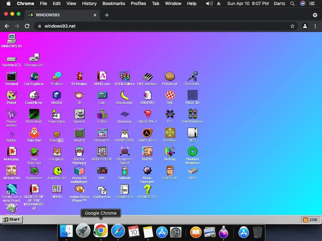Bookmark this page with the star
322x241 pixels.
click(292, 26)
